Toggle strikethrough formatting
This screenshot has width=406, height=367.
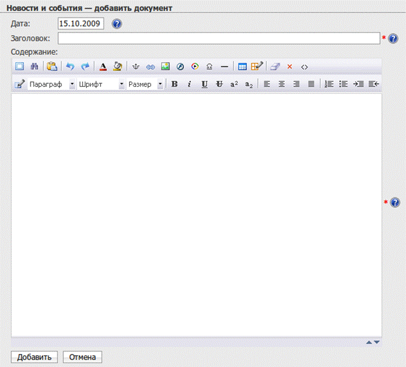219,84
